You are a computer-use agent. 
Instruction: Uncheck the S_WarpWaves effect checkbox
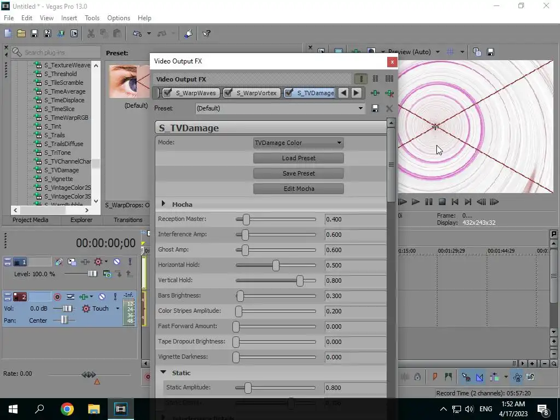167,93
